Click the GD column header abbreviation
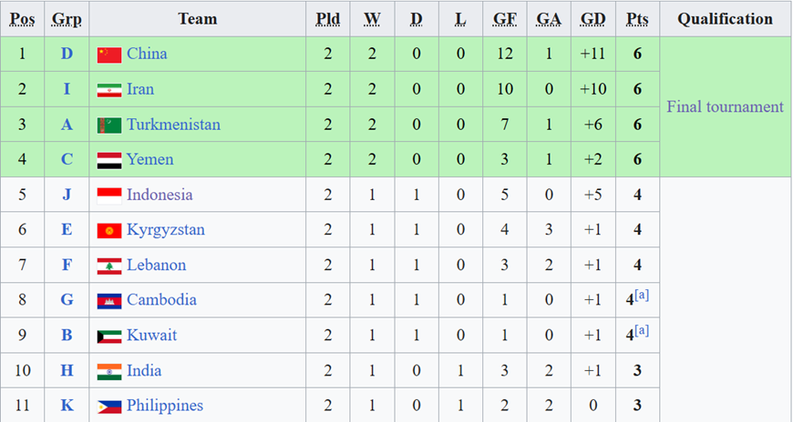This screenshot has height=422, width=793. tap(592, 19)
